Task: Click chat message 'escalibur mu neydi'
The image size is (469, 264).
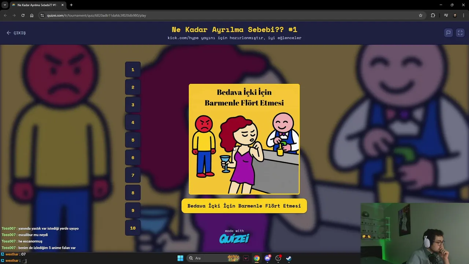Action: pos(33,235)
